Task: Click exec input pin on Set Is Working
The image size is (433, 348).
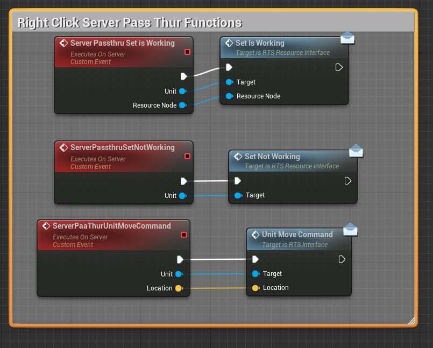Action: [x=229, y=67]
